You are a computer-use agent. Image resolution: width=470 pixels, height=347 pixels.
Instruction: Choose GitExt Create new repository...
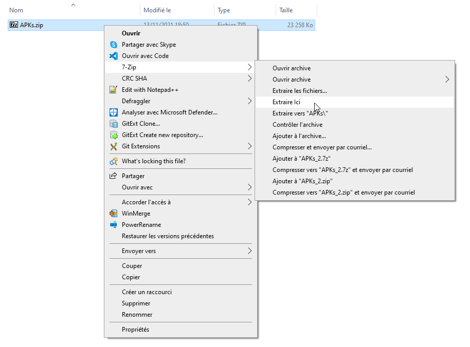click(180, 135)
